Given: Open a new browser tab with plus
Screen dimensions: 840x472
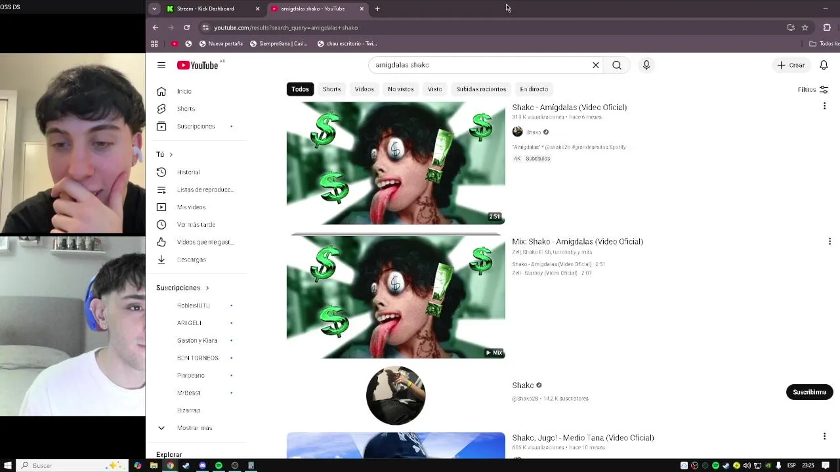Looking at the screenshot, I should pos(377,9).
